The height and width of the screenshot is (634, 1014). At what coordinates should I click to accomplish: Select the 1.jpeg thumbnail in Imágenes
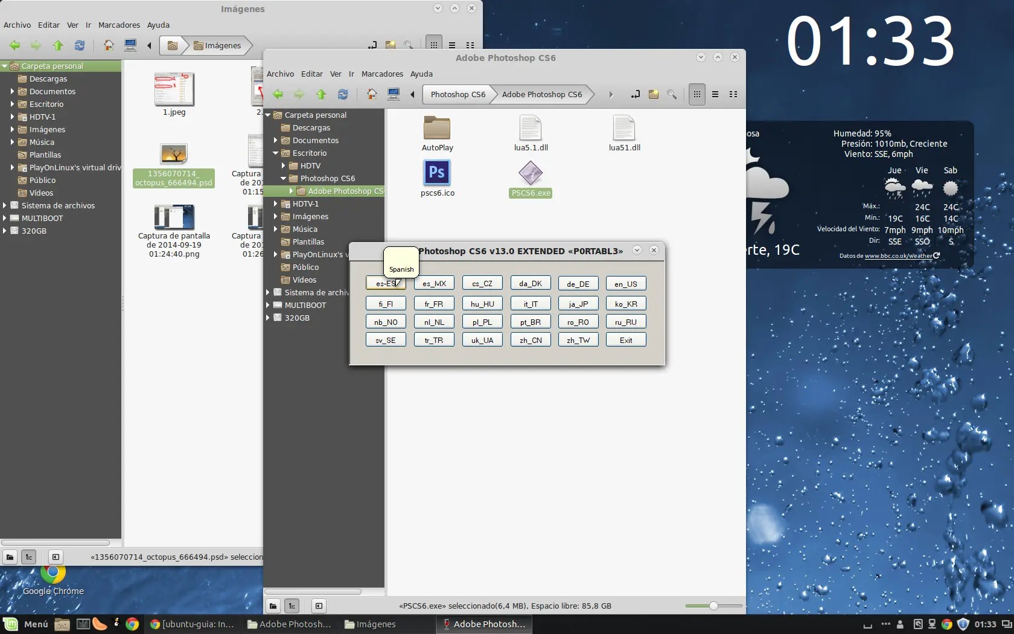pyautogui.click(x=174, y=89)
